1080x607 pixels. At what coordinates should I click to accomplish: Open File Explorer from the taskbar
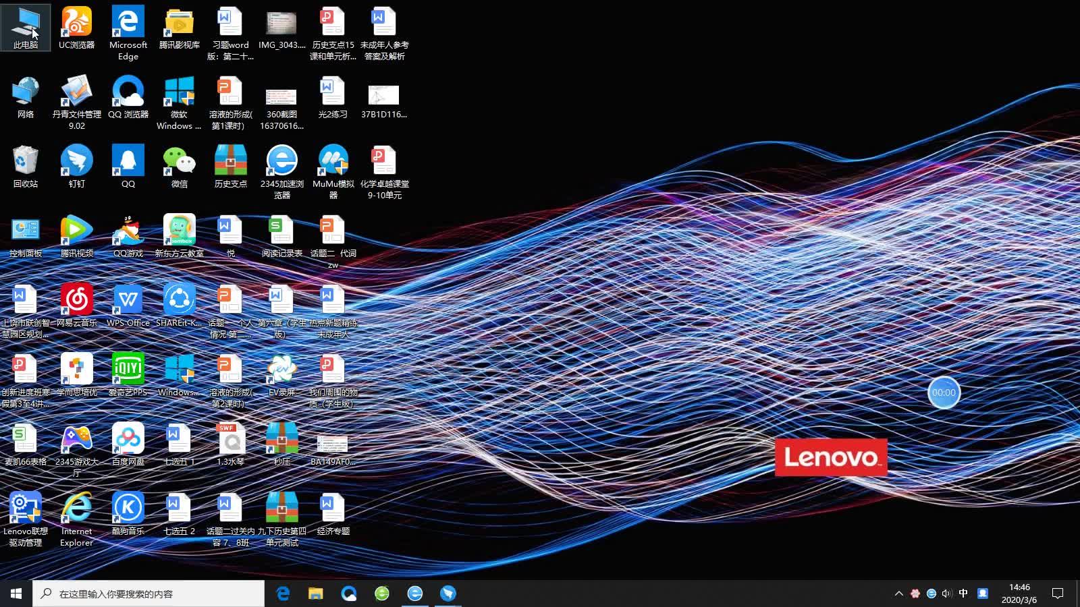click(x=316, y=594)
